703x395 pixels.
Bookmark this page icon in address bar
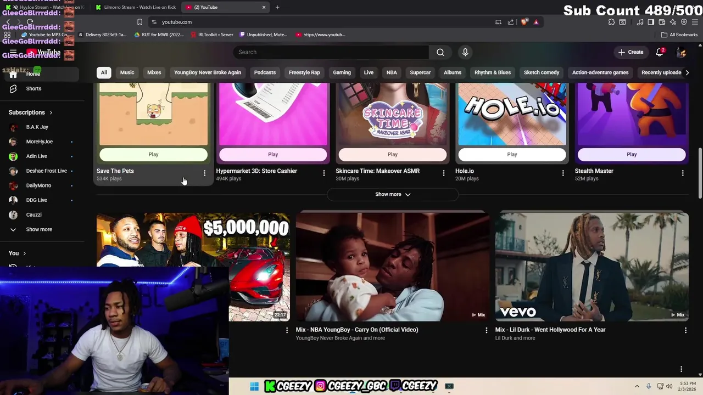pyautogui.click(x=140, y=22)
